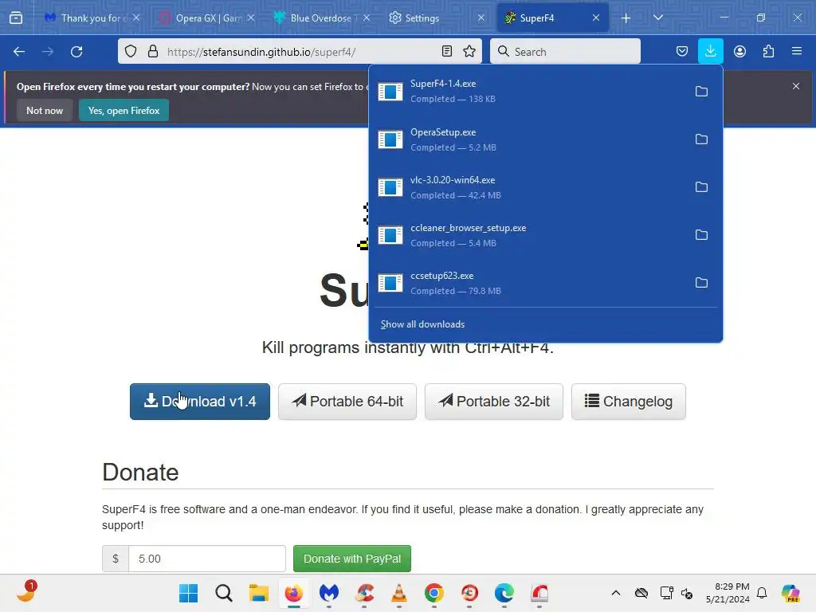The image size is (816, 612).
Task: Open taskbar Search magnifier
Action: [x=224, y=593]
